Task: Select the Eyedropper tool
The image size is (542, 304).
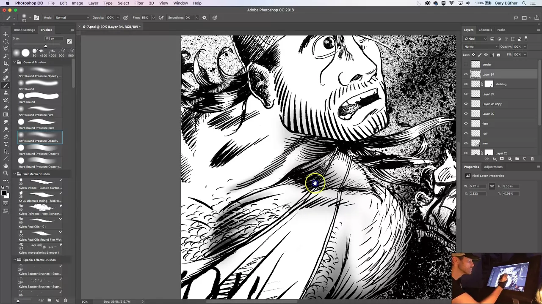Action: click(6, 71)
